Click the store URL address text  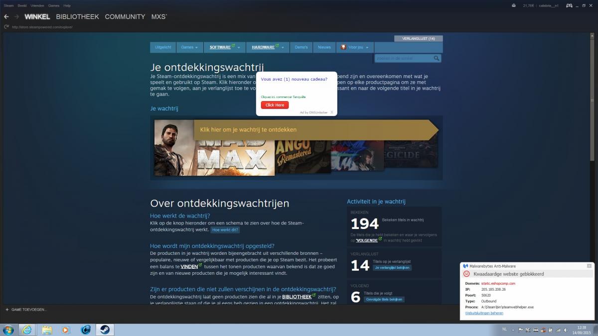tap(42, 27)
